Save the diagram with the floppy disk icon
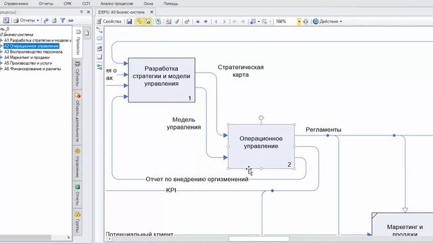This screenshot has height=244, width=433. pyautogui.click(x=129, y=21)
